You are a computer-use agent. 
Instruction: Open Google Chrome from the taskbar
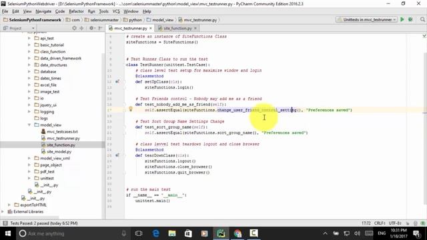[238, 233]
